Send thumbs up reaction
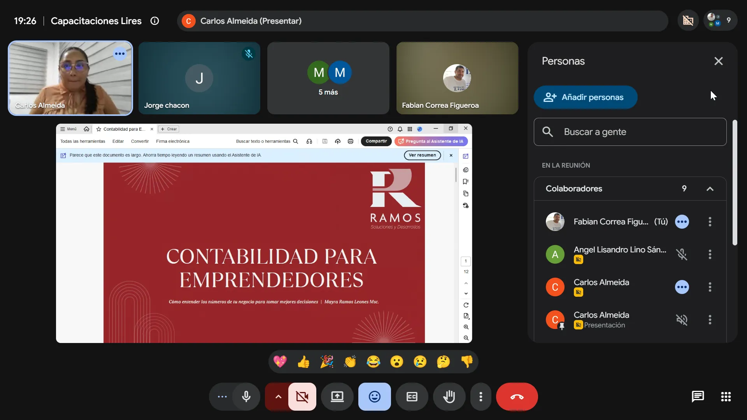The image size is (747, 420). point(303,362)
